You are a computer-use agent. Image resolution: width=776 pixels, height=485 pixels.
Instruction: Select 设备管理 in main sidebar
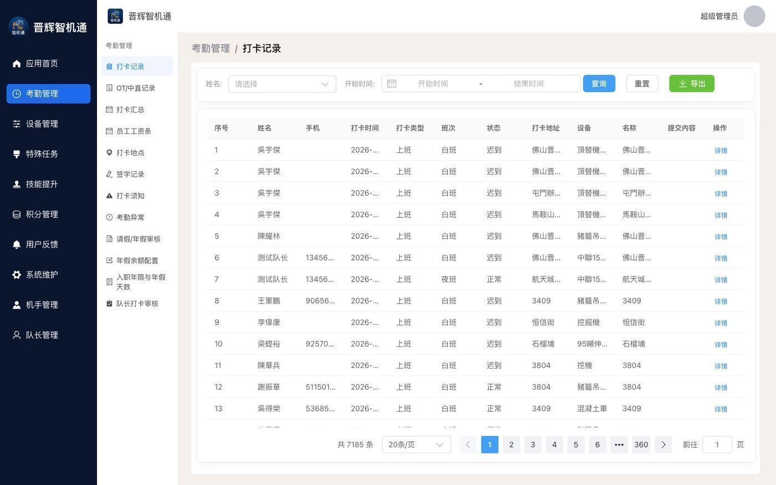[48, 124]
